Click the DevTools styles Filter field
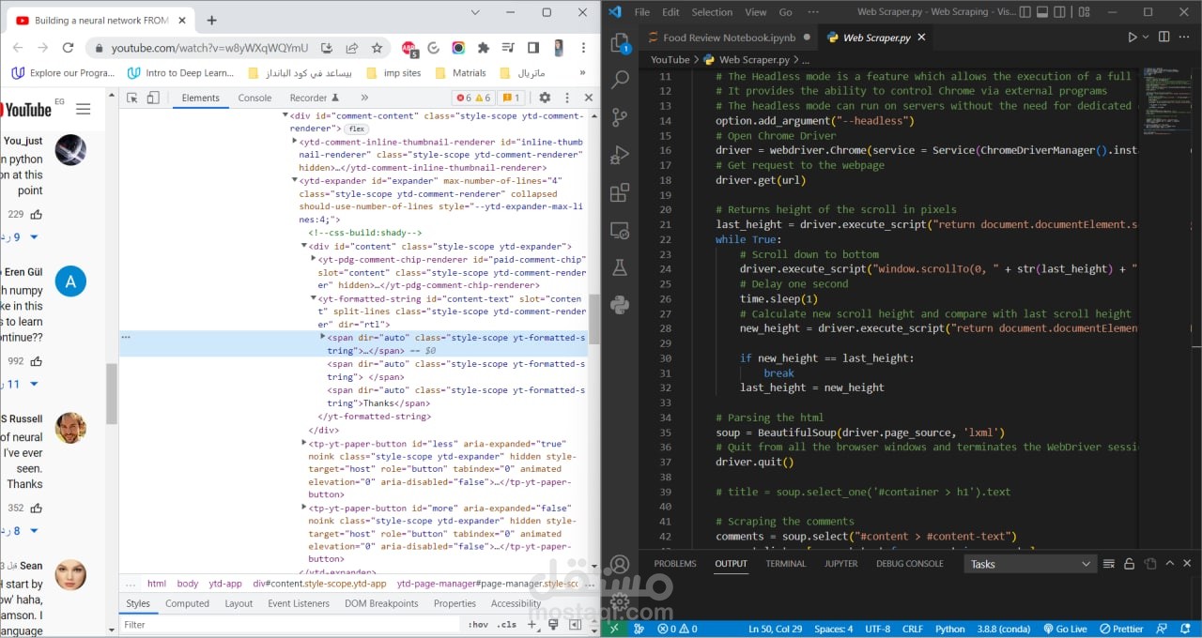 click(x=291, y=625)
